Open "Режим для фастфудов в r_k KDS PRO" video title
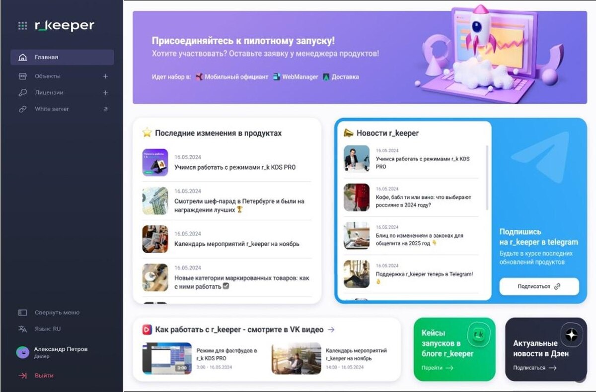 (x=226, y=354)
